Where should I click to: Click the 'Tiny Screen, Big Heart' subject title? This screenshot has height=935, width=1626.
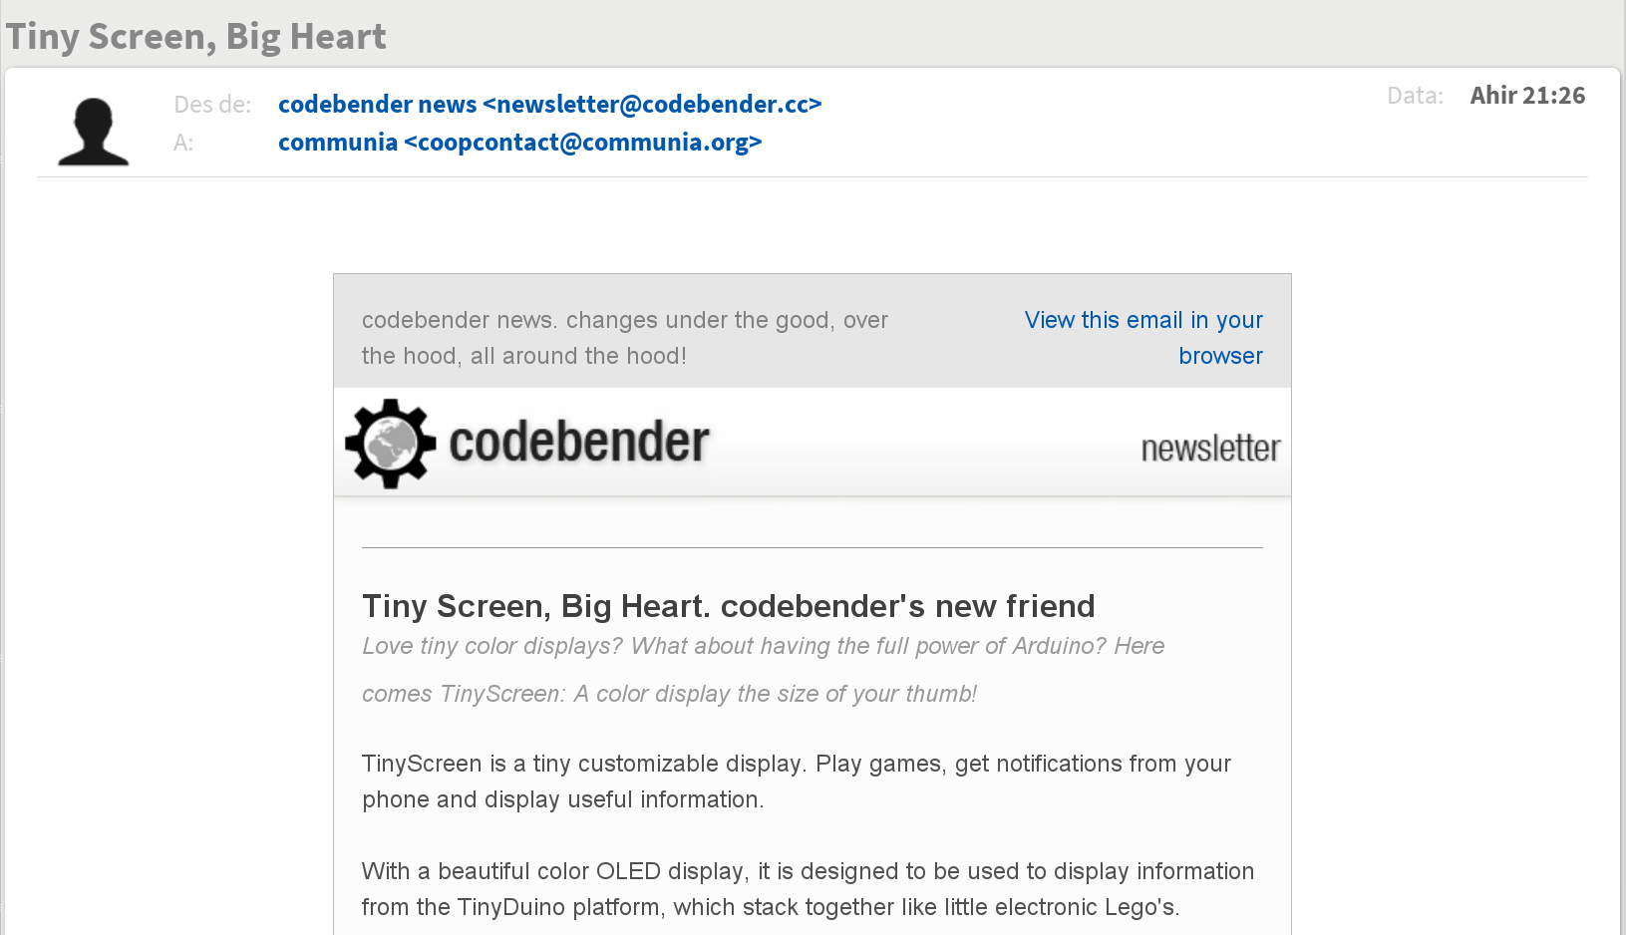[x=196, y=36]
